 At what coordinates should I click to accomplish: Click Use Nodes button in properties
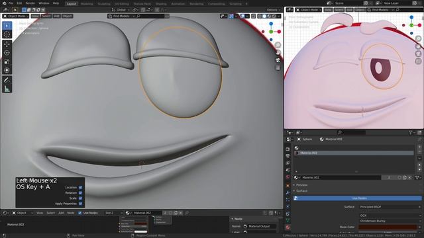pyautogui.click(x=358, y=198)
